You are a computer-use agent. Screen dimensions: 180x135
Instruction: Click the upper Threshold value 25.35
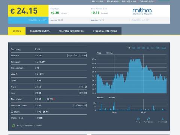(x=38, y=99)
